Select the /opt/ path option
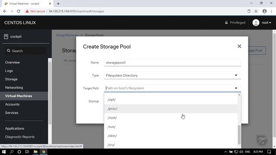 171,99
